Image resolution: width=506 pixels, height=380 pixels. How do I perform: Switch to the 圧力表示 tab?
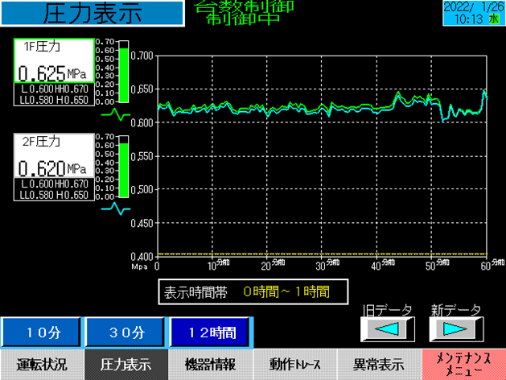coord(126,364)
